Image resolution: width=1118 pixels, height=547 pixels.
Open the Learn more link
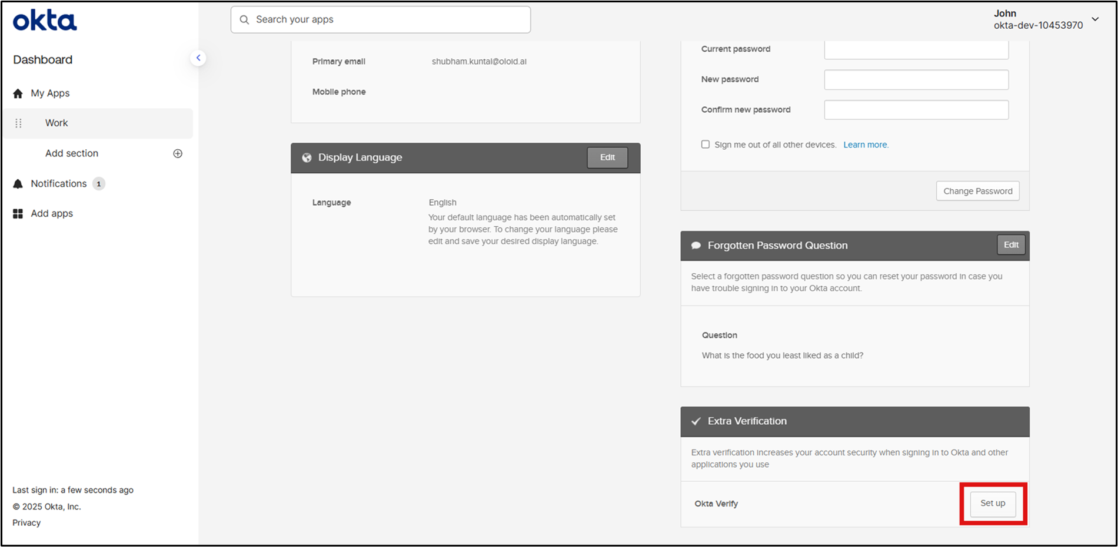pyautogui.click(x=866, y=145)
